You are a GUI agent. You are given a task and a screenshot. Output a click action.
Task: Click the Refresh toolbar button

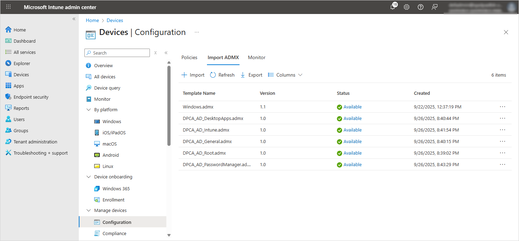[222, 75]
